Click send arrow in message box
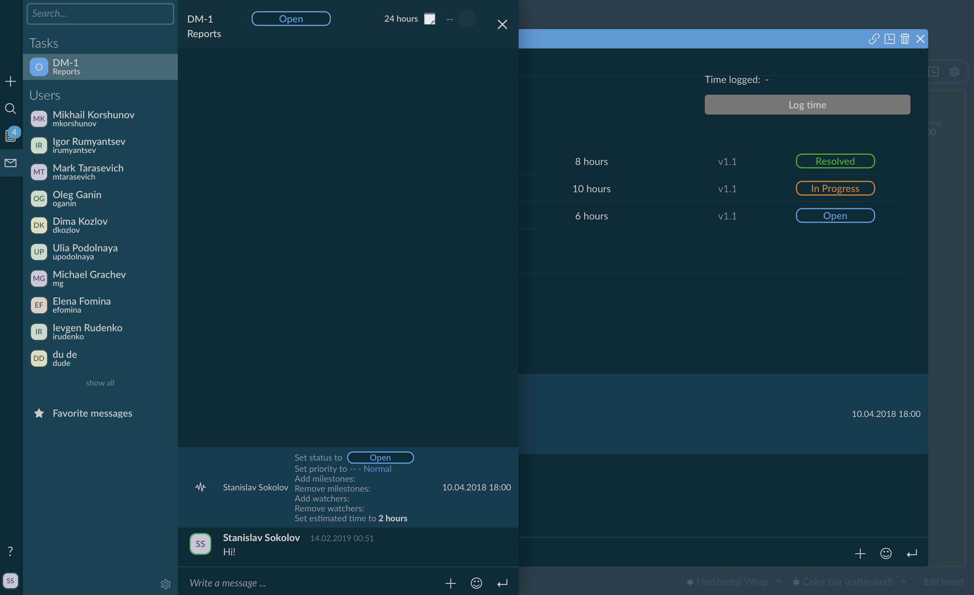This screenshot has width=974, height=595. (502, 583)
